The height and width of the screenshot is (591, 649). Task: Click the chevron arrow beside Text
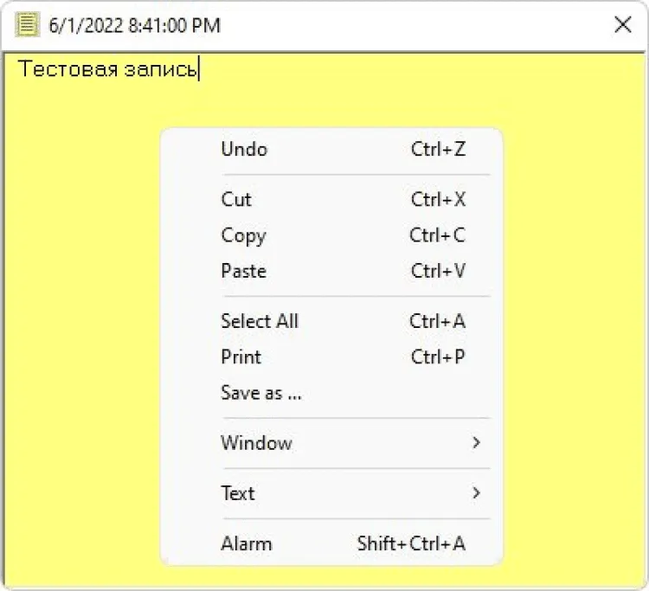pos(476,493)
